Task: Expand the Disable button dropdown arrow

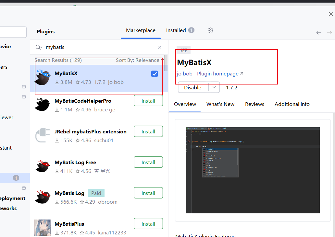Action: pos(214,87)
